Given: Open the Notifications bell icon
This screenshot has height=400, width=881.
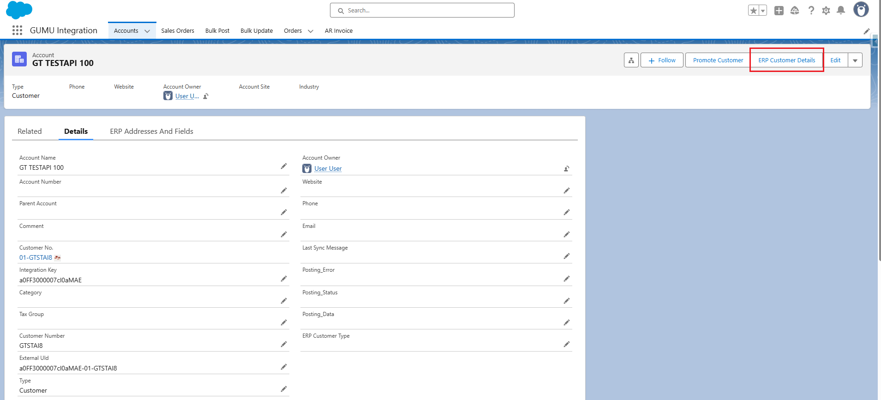Looking at the screenshot, I should click(841, 11).
